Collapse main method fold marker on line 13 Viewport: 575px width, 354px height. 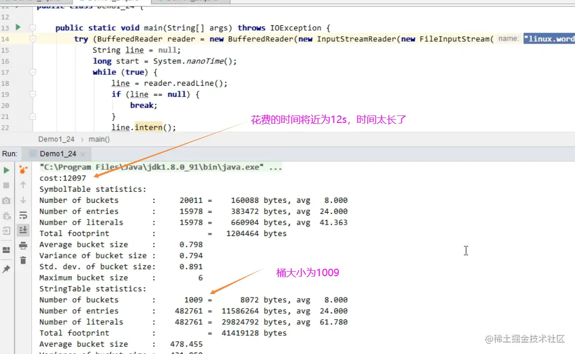(x=33, y=28)
